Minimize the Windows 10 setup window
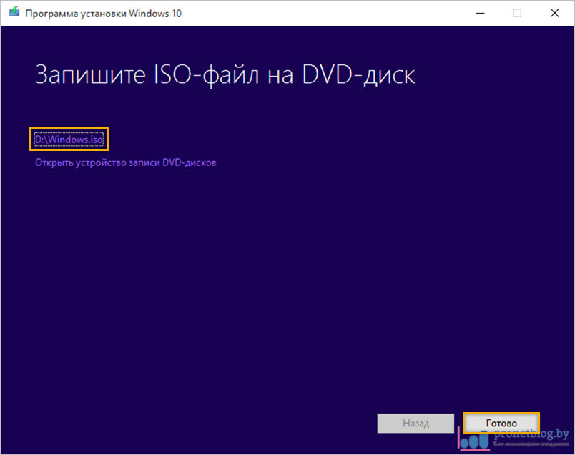Viewport: 575px width, 455px height. tap(481, 13)
